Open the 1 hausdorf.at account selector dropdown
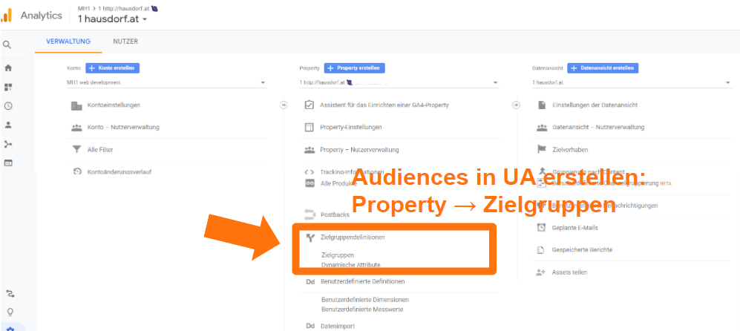 113,19
